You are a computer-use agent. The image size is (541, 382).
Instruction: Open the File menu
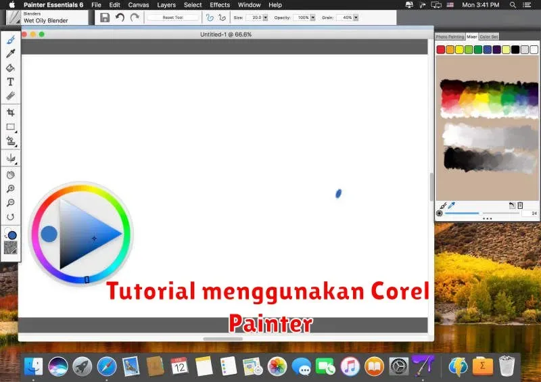(96, 5)
